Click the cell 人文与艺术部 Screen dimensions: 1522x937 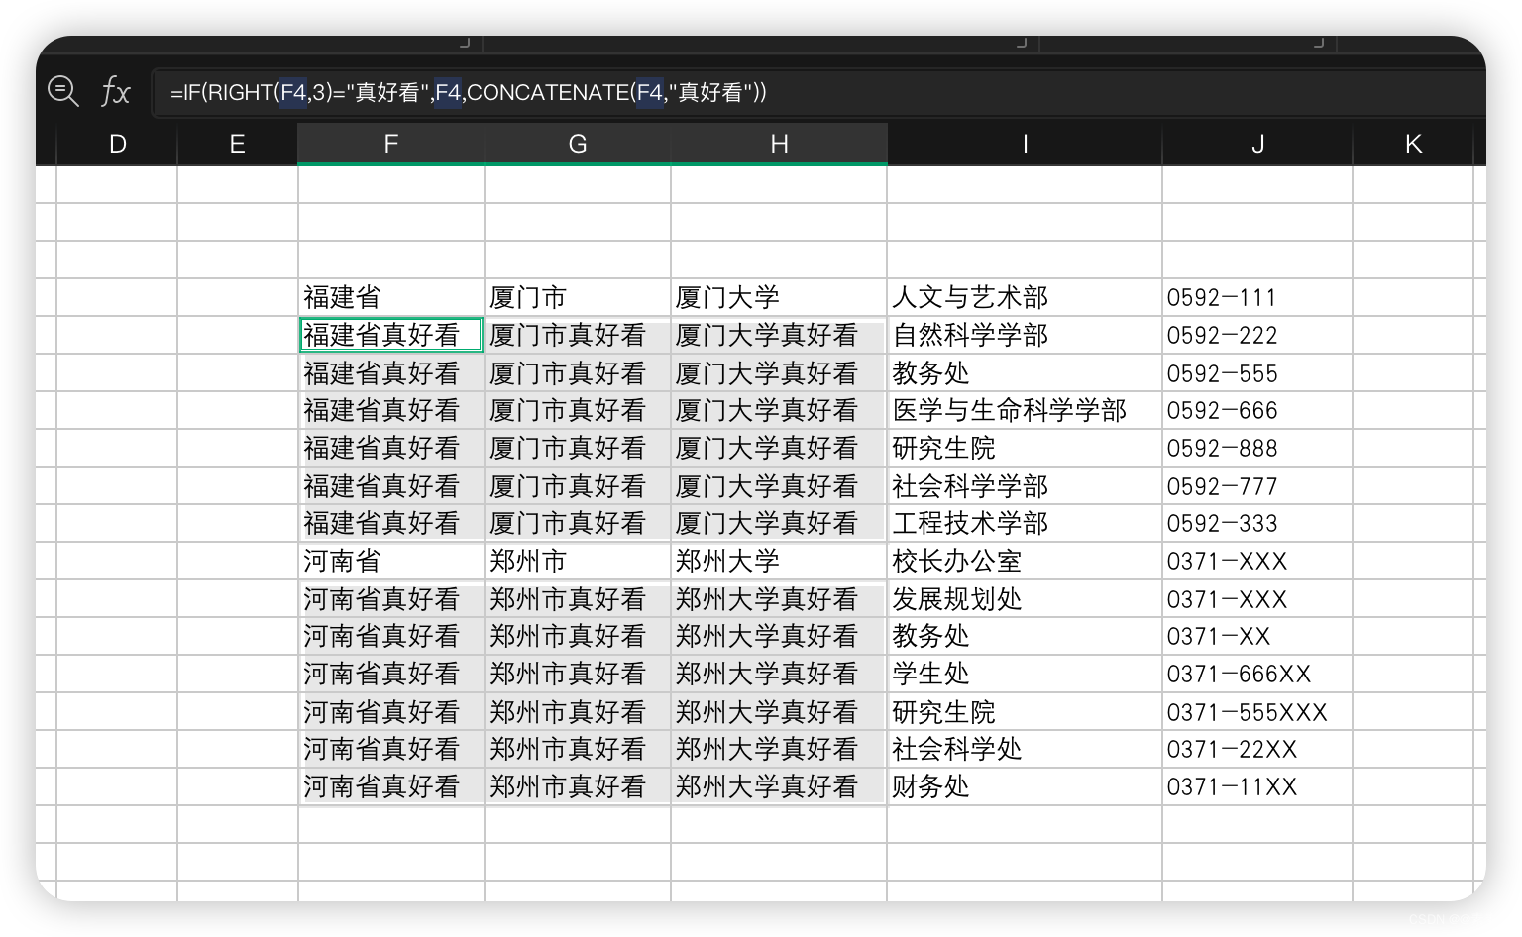point(1025,297)
